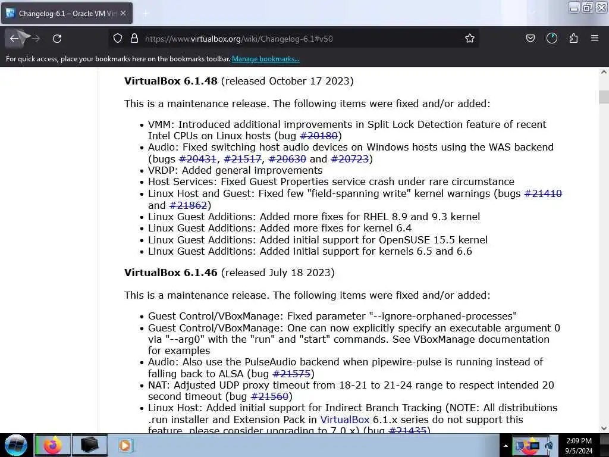
Task: Save page to Pocket
Action: point(530,38)
